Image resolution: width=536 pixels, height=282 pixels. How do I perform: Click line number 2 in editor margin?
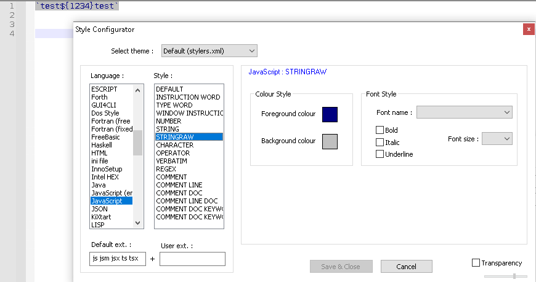(12, 15)
